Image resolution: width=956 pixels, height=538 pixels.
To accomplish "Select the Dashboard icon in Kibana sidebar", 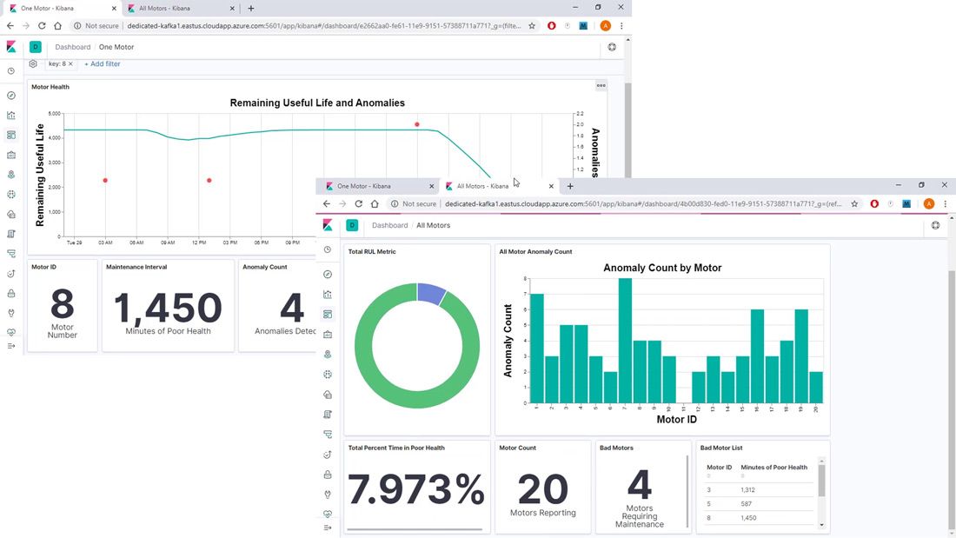I will click(x=10, y=135).
